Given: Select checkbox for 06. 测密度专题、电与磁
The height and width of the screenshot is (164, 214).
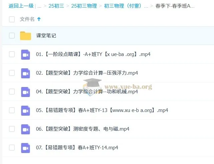Looking at the screenshot, I should (12, 129).
